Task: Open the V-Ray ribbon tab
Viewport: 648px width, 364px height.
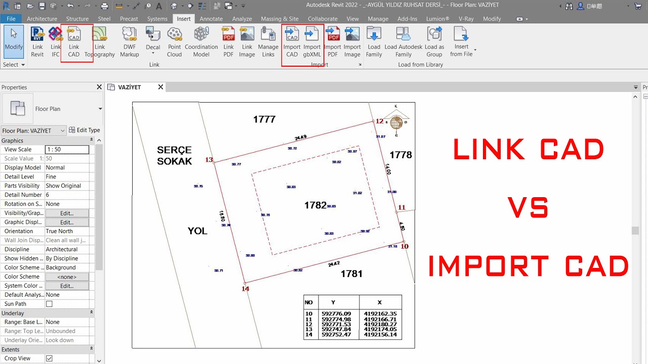Action: point(466,19)
